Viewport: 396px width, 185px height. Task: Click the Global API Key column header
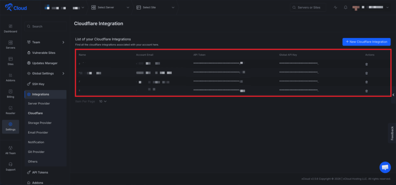click(x=288, y=55)
